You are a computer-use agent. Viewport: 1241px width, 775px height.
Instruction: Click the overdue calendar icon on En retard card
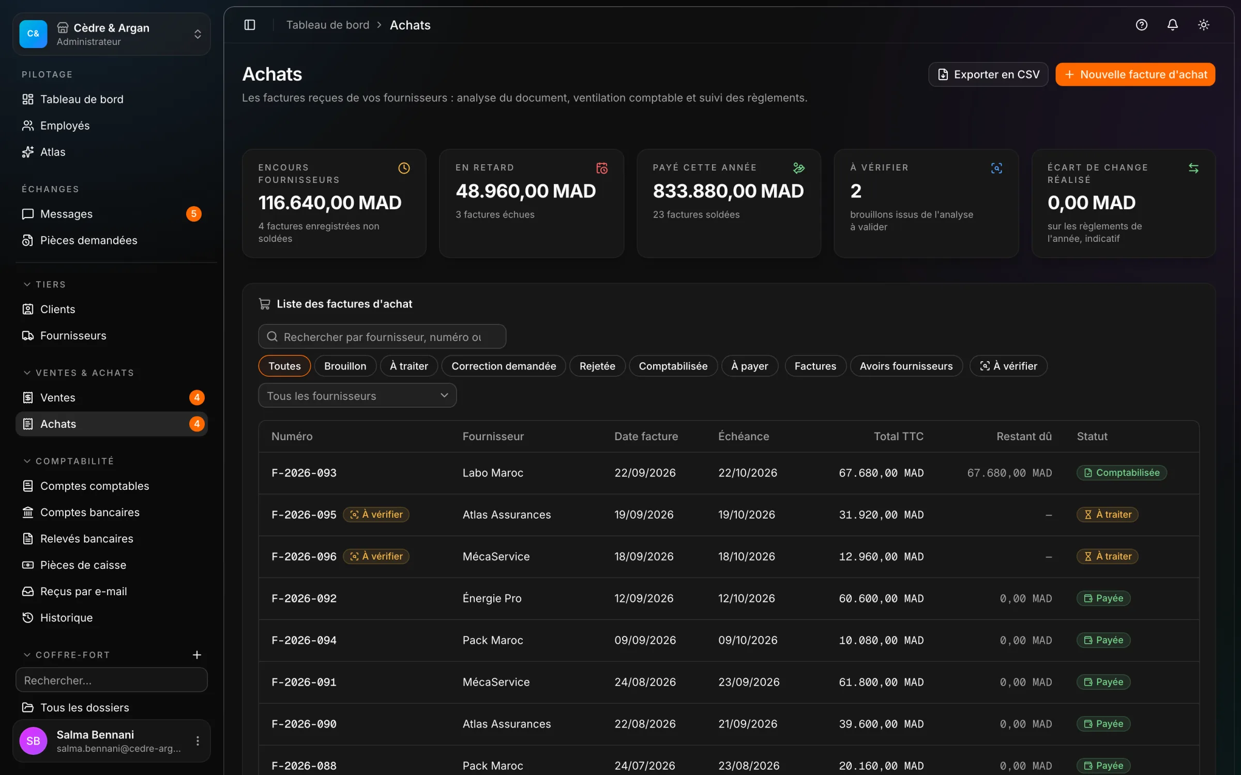[601, 168]
